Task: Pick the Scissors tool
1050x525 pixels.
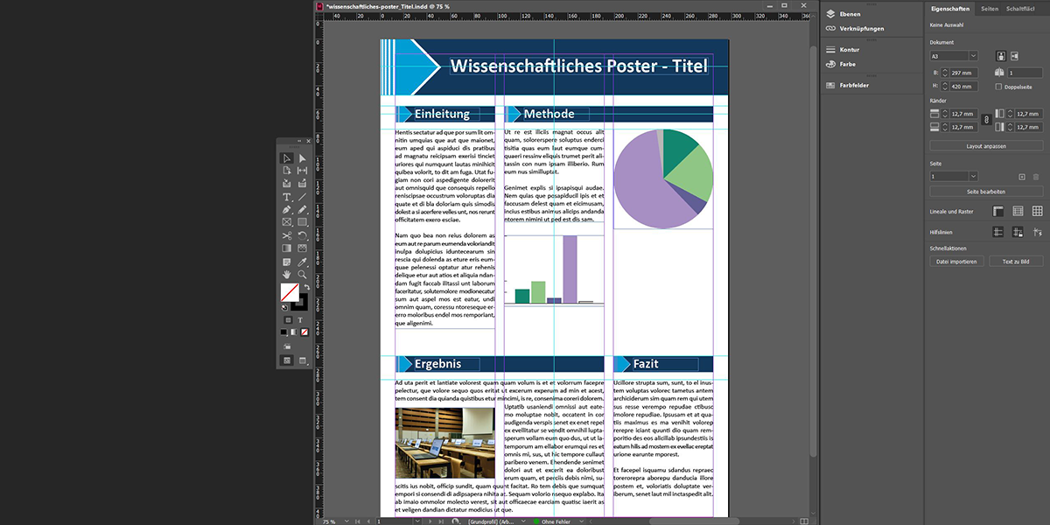Action: tap(286, 235)
